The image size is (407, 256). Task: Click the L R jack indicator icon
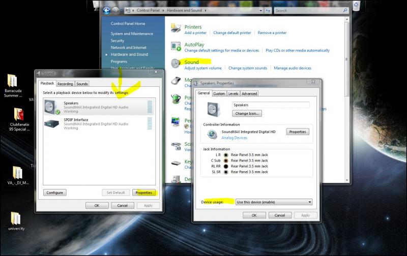[226, 155]
